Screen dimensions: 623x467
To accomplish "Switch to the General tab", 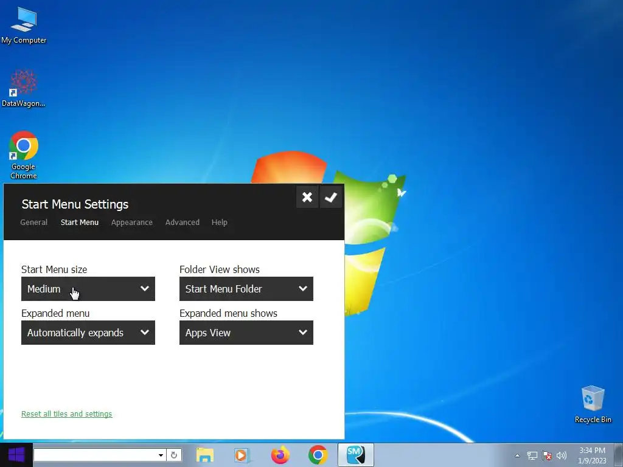I will pos(34,223).
